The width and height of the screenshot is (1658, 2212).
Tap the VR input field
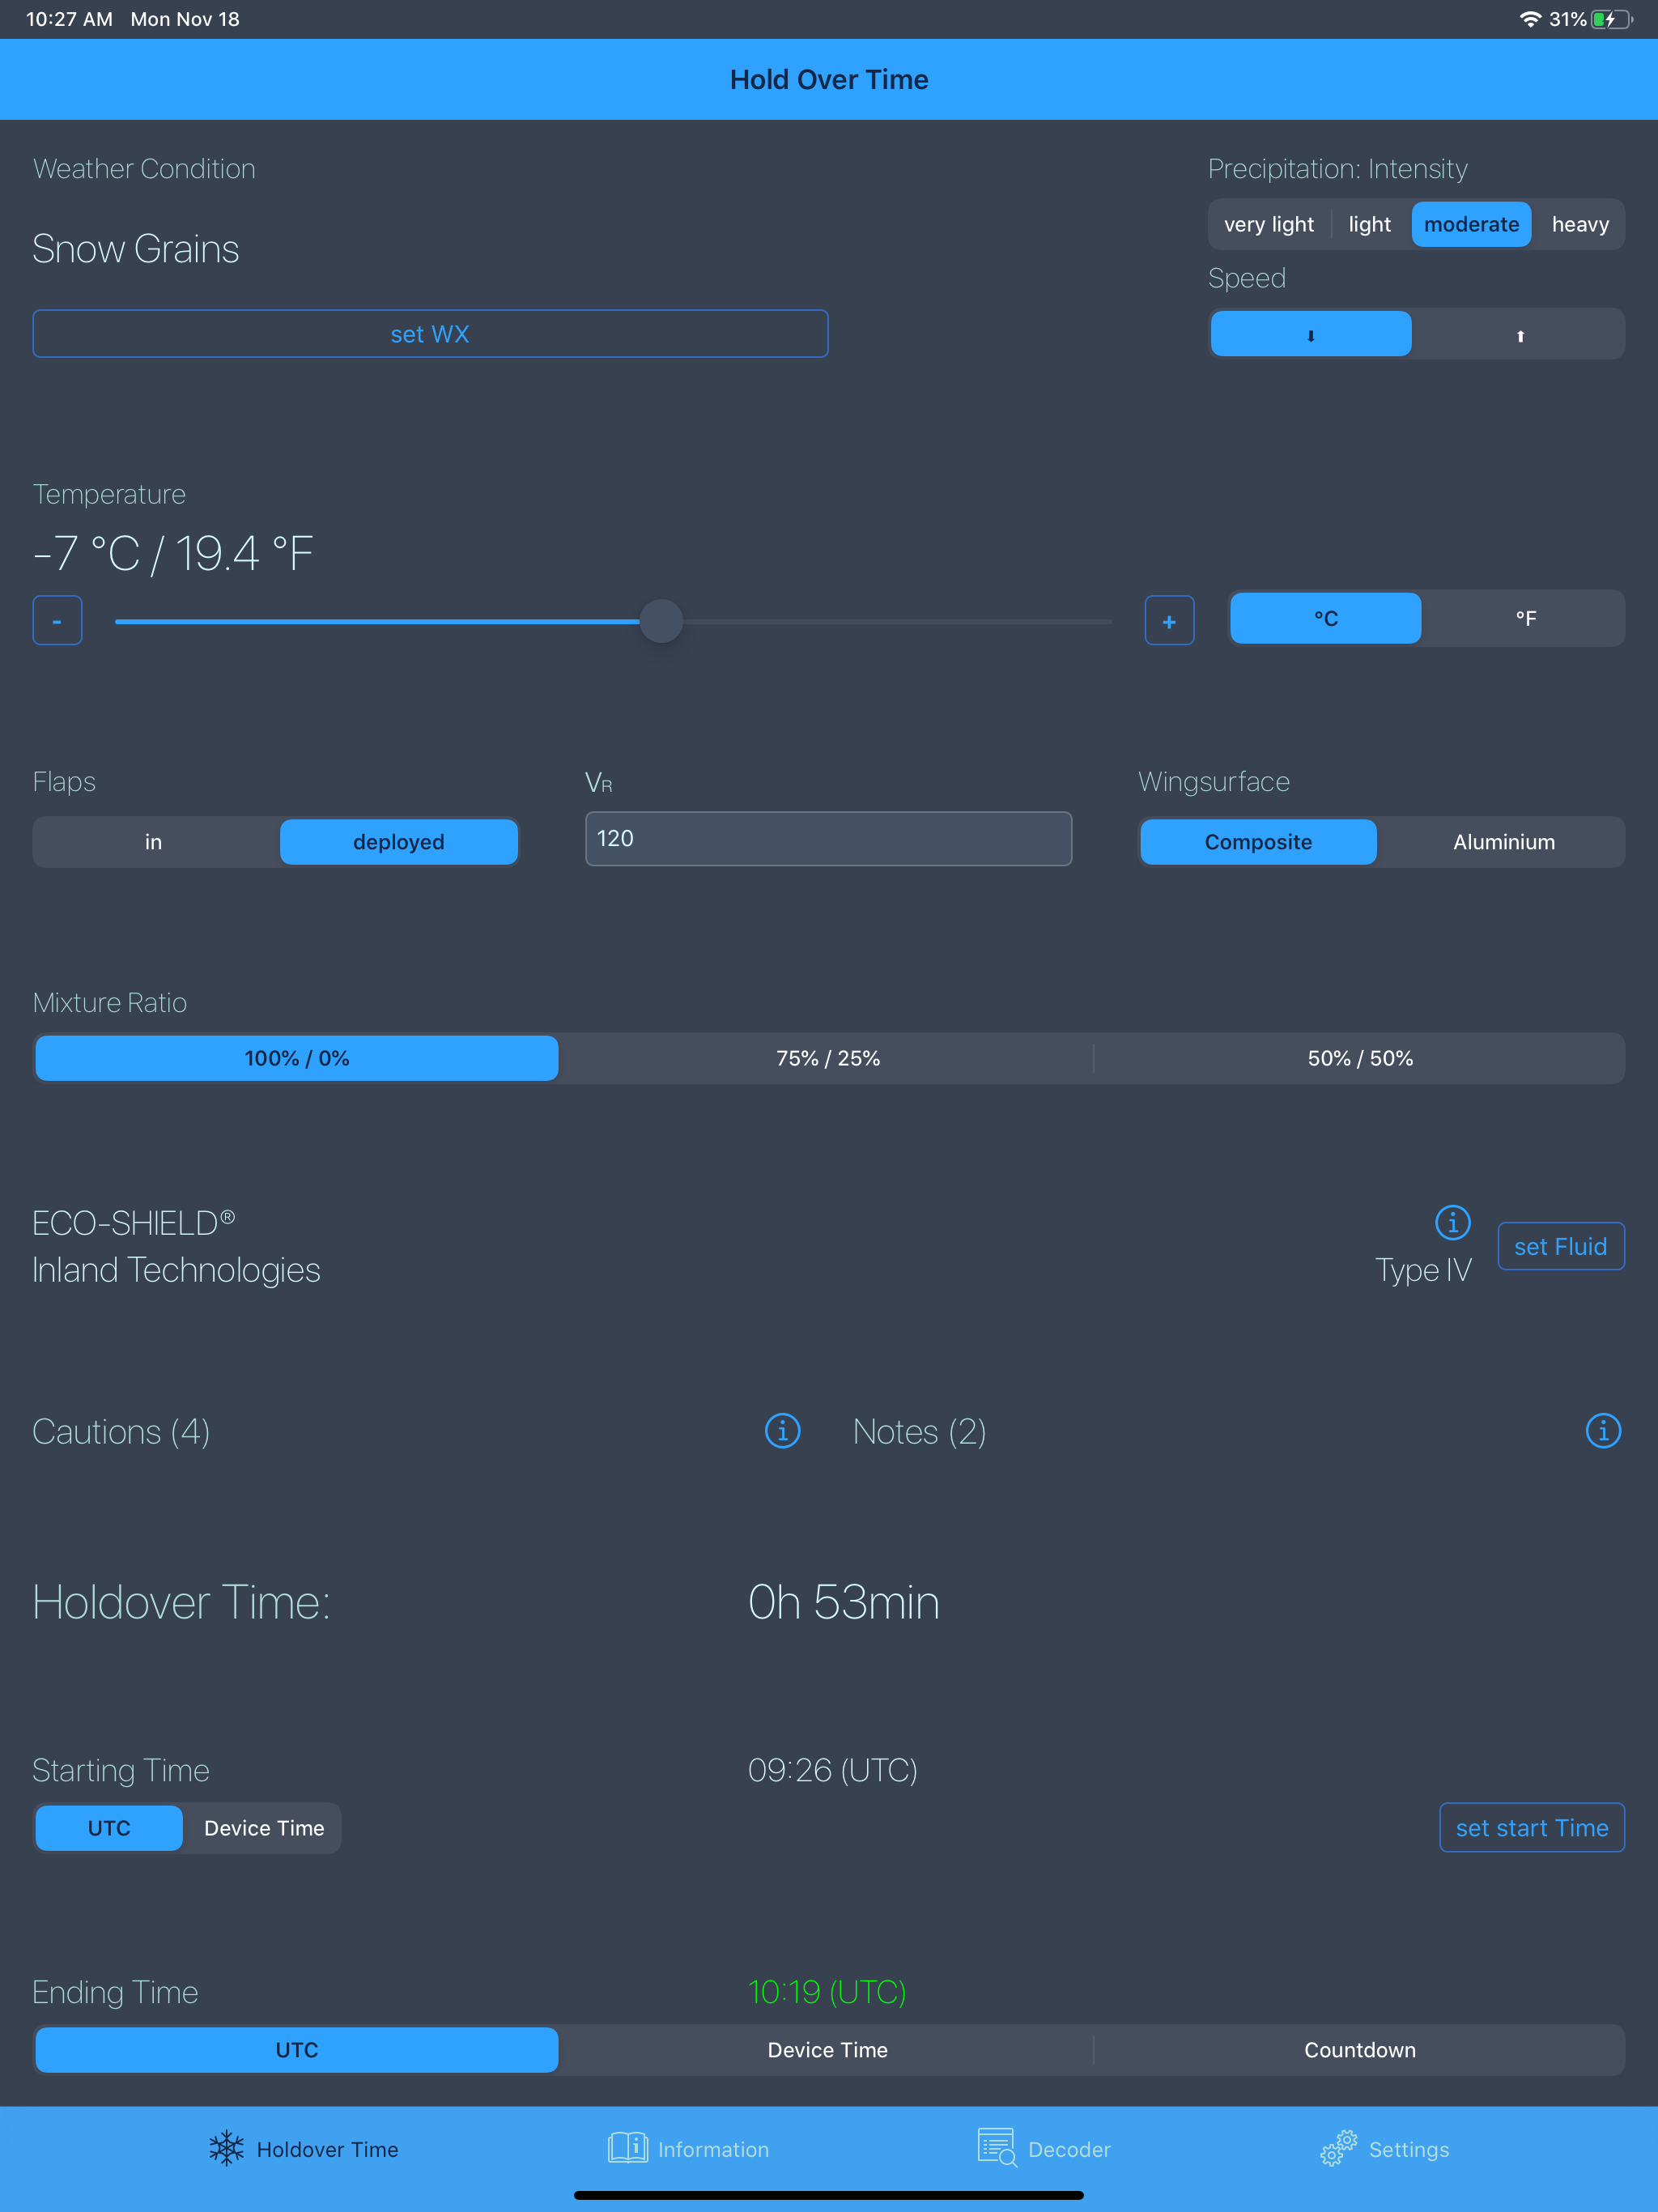pyautogui.click(x=827, y=838)
